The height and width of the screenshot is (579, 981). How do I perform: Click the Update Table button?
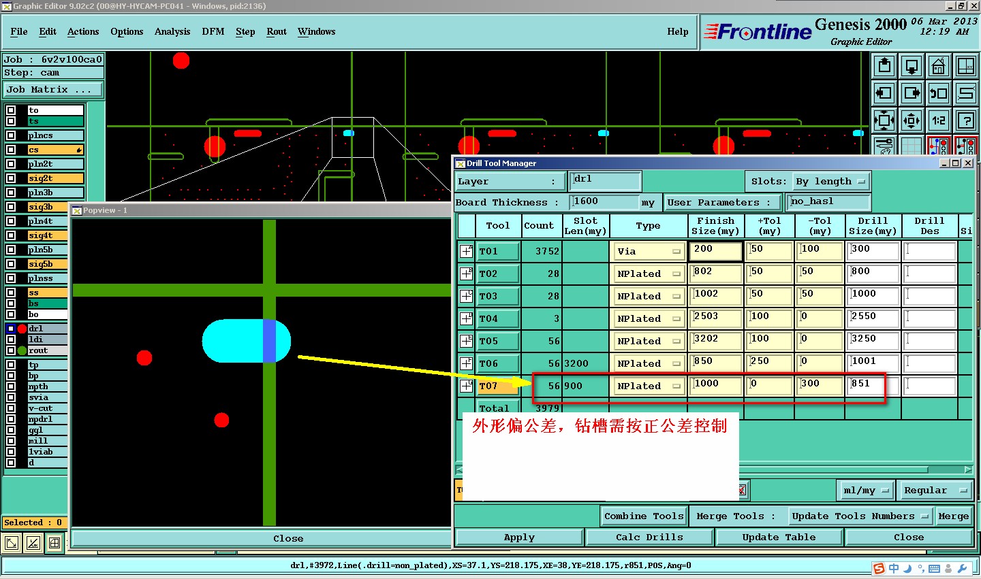tap(779, 537)
